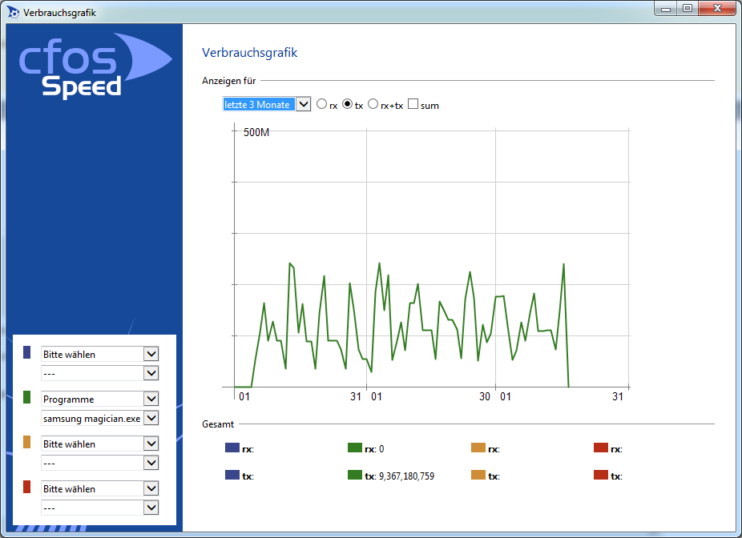The width and height of the screenshot is (742, 538).
Task: Click the 'Anzeigen für' section label
Action: [229, 81]
